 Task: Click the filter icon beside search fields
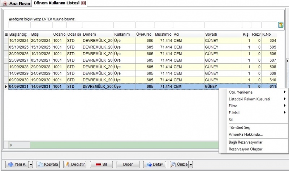(281, 25)
